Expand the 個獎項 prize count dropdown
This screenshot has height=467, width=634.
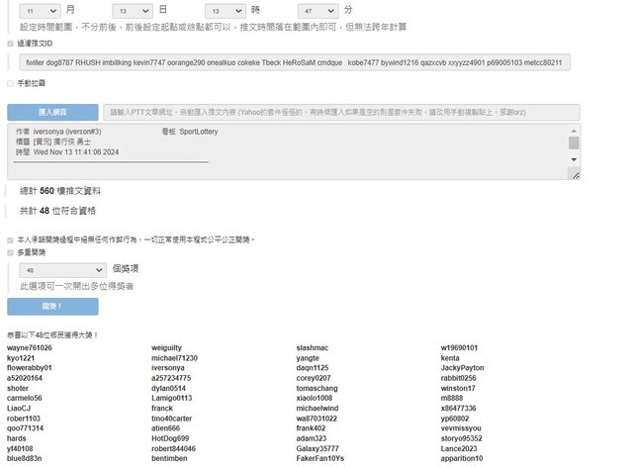62,269
